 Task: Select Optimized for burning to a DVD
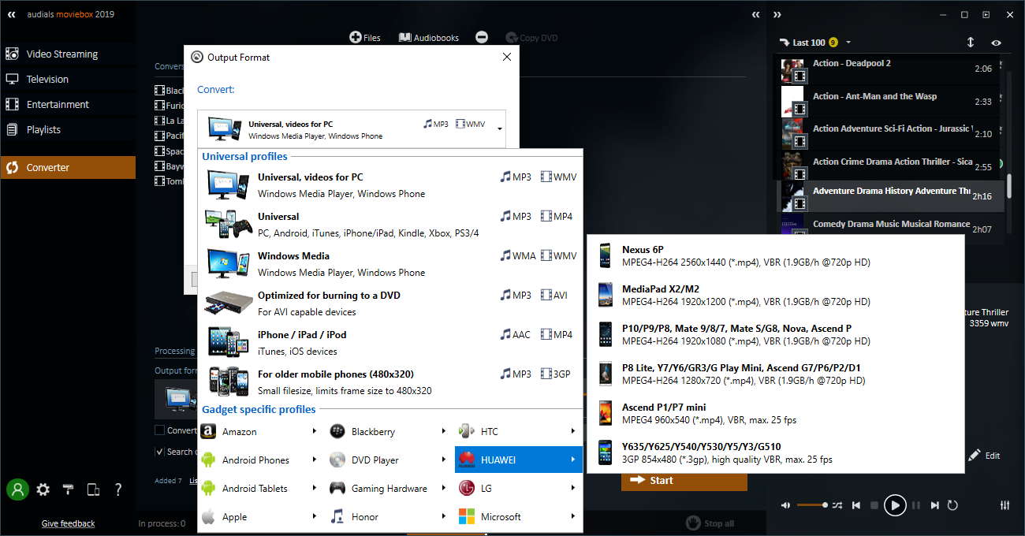click(390, 303)
